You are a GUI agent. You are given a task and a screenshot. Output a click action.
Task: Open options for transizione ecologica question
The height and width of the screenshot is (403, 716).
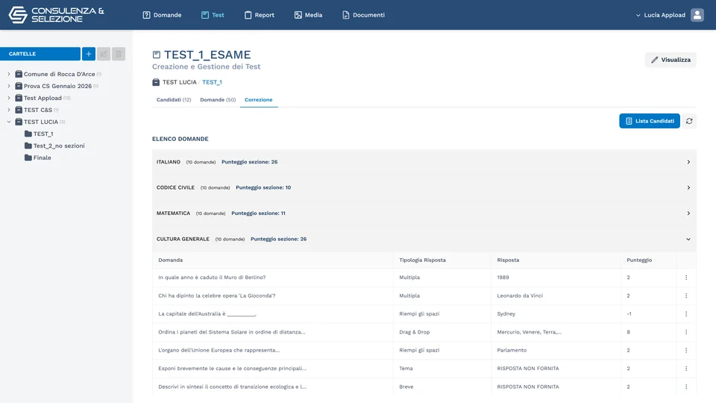[x=686, y=387]
